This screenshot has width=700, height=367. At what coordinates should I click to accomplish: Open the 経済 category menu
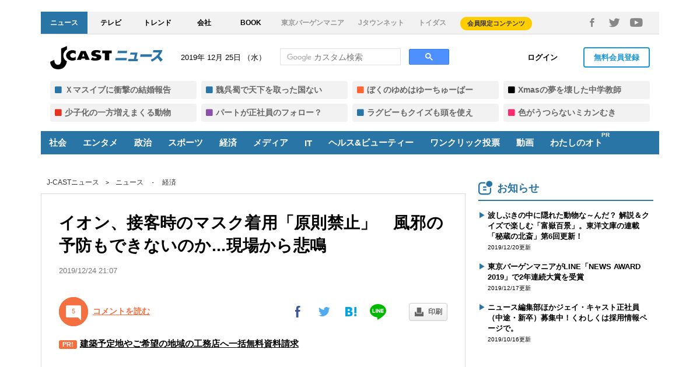point(228,143)
